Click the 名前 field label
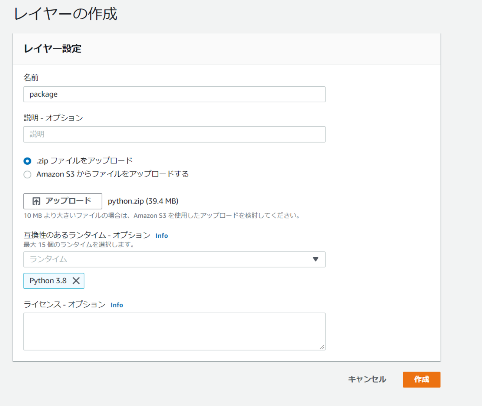482x406 pixels. (31, 77)
